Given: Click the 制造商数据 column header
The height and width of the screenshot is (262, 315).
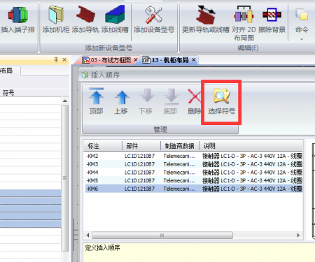Looking at the screenshot, I should 180,146.
